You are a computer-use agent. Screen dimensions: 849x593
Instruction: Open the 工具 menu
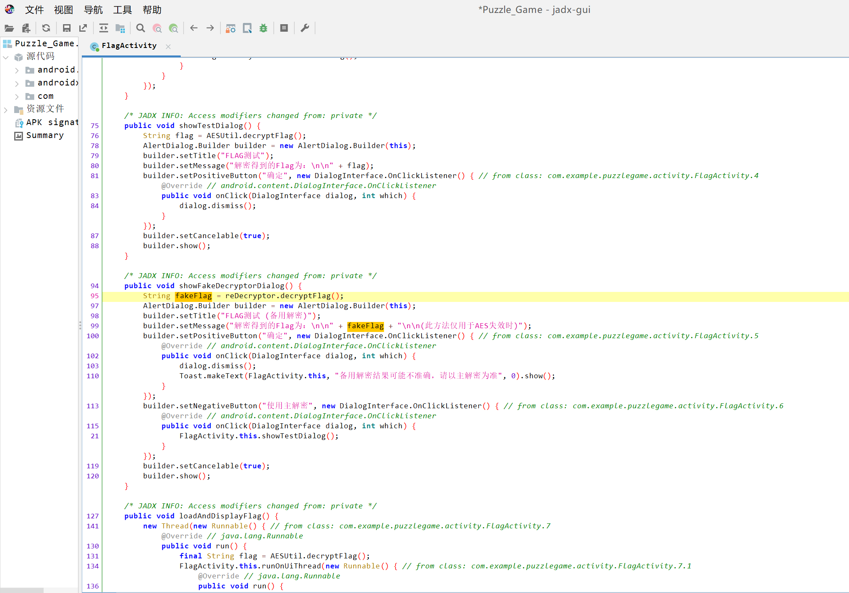tap(122, 10)
